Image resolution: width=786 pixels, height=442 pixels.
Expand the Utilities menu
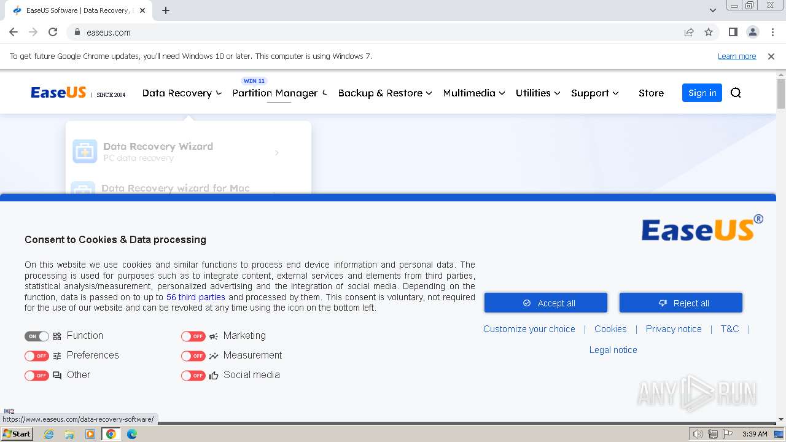pyautogui.click(x=538, y=93)
